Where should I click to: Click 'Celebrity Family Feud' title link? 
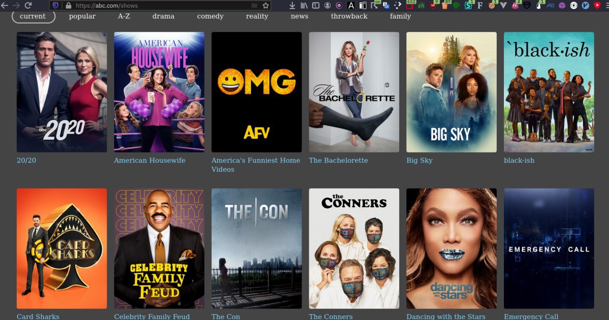pos(152,316)
